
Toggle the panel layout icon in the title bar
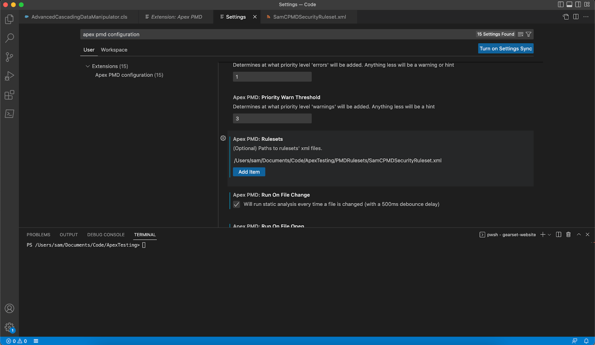pos(569,4)
